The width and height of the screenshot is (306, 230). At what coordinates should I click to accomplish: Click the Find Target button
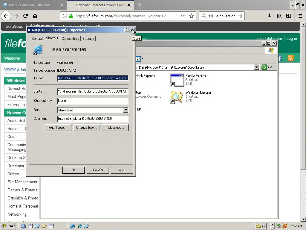[x=58, y=128]
